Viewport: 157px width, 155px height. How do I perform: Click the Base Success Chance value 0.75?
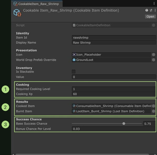pos(149,124)
